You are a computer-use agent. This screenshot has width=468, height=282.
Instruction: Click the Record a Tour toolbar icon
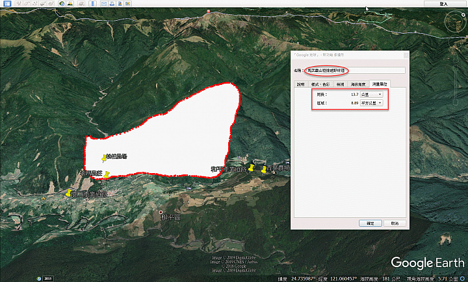pyautogui.click(x=51, y=4)
